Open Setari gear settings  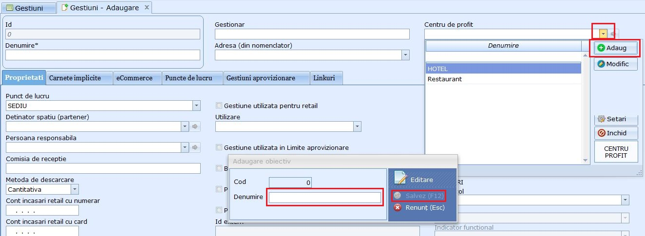[x=601, y=119]
